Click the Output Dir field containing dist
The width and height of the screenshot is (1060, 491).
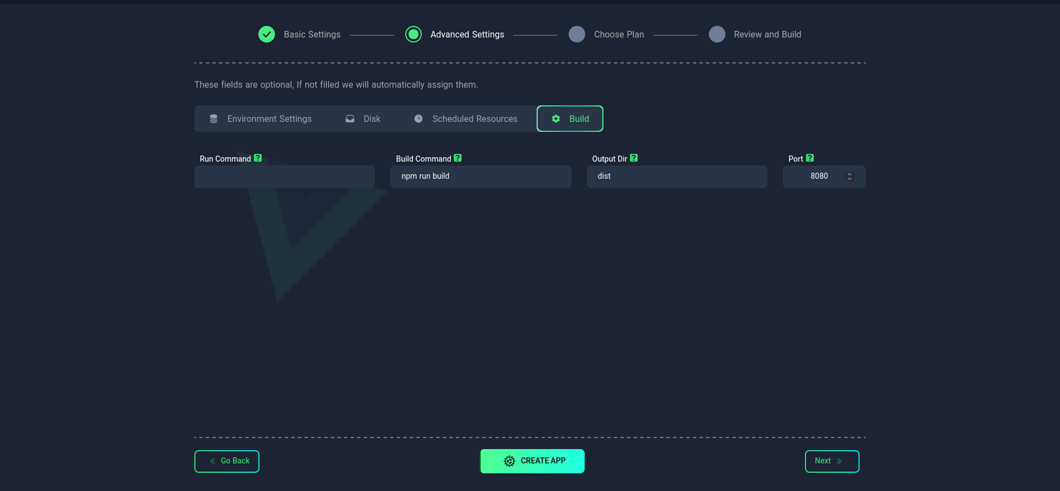[x=677, y=177]
